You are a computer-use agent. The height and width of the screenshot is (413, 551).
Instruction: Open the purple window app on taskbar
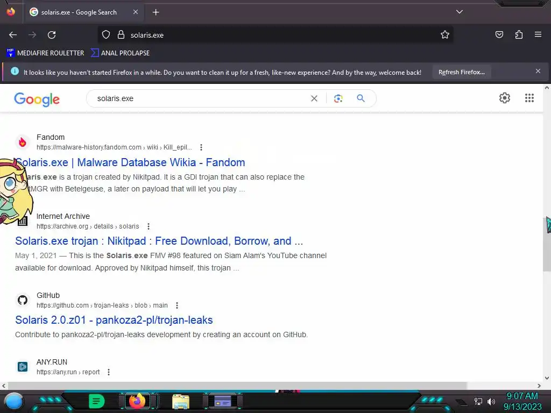click(x=222, y=401)
